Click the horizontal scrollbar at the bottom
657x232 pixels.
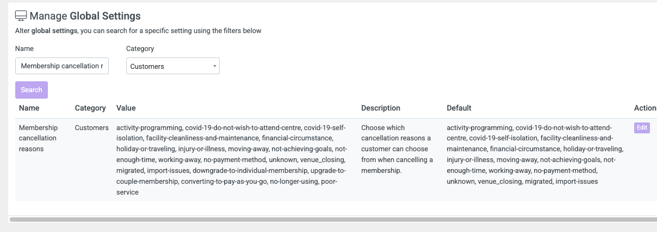[333, 220]
